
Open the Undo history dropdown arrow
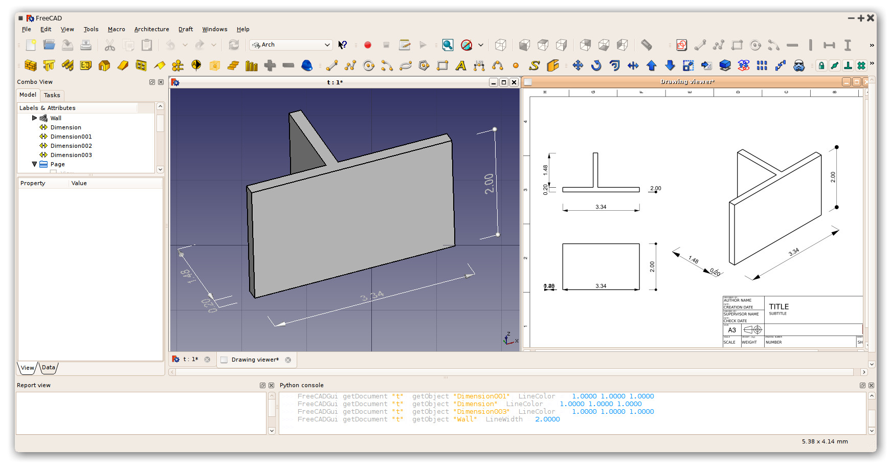coord(185,45)
